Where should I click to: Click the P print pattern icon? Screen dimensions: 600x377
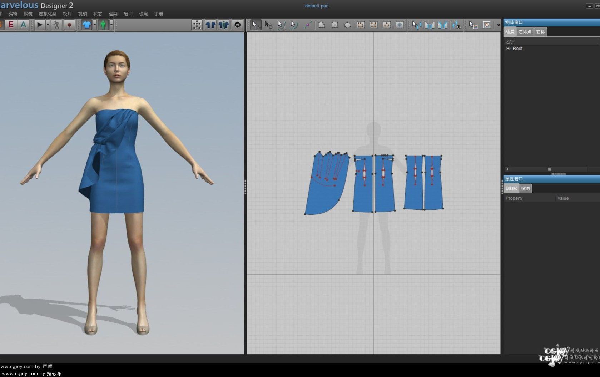pos(486,25)
